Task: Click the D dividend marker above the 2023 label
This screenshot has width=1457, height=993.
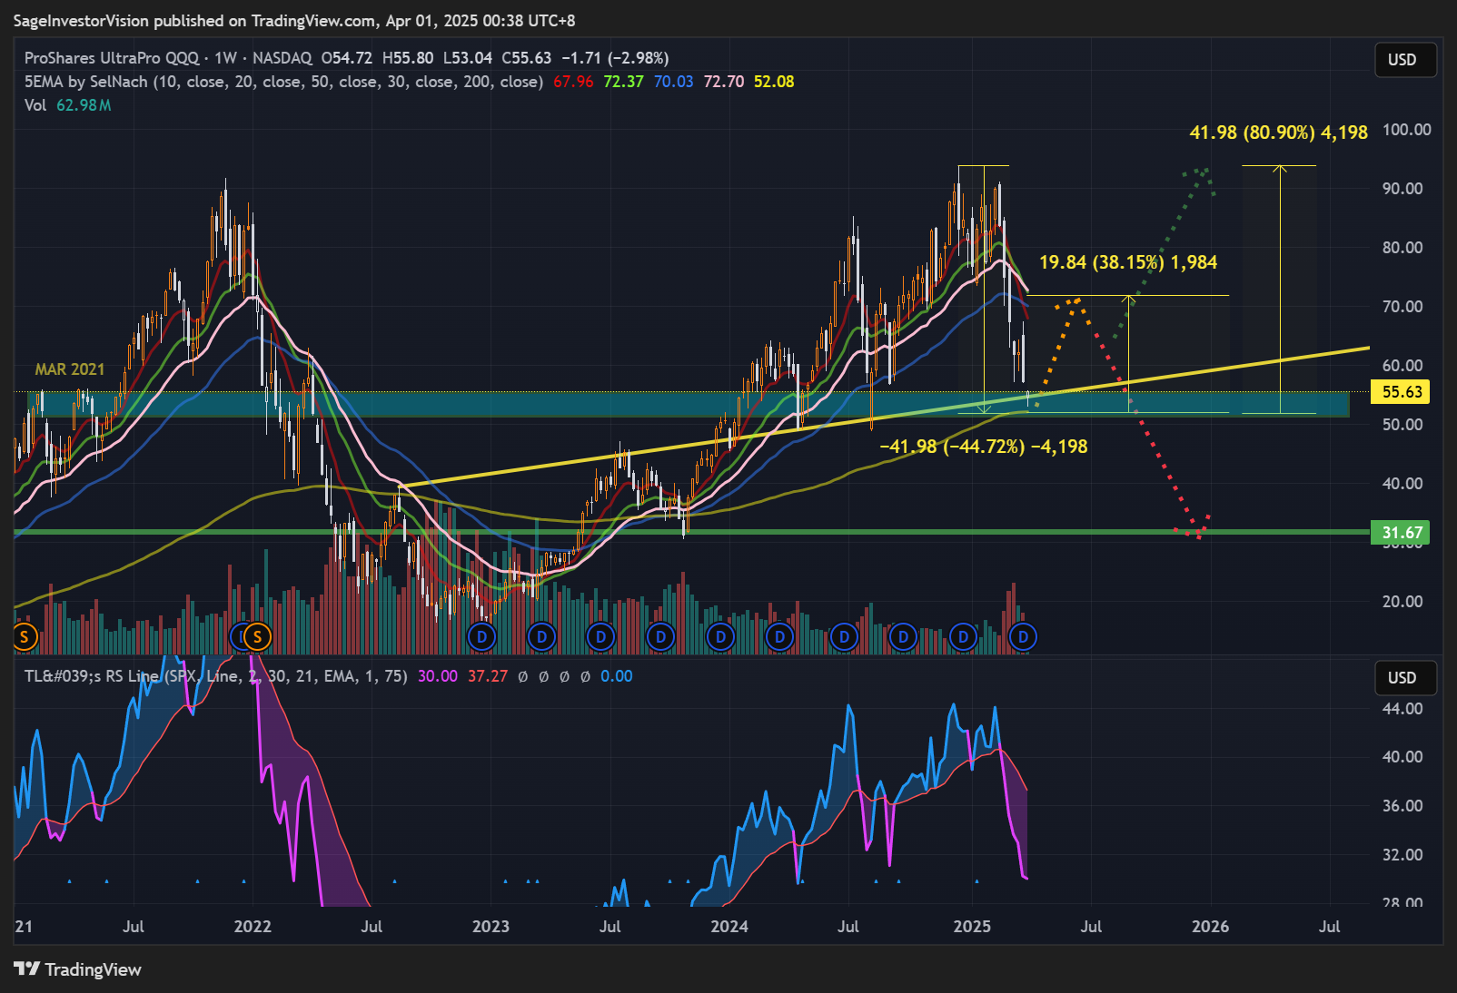Action: (481, 637)
